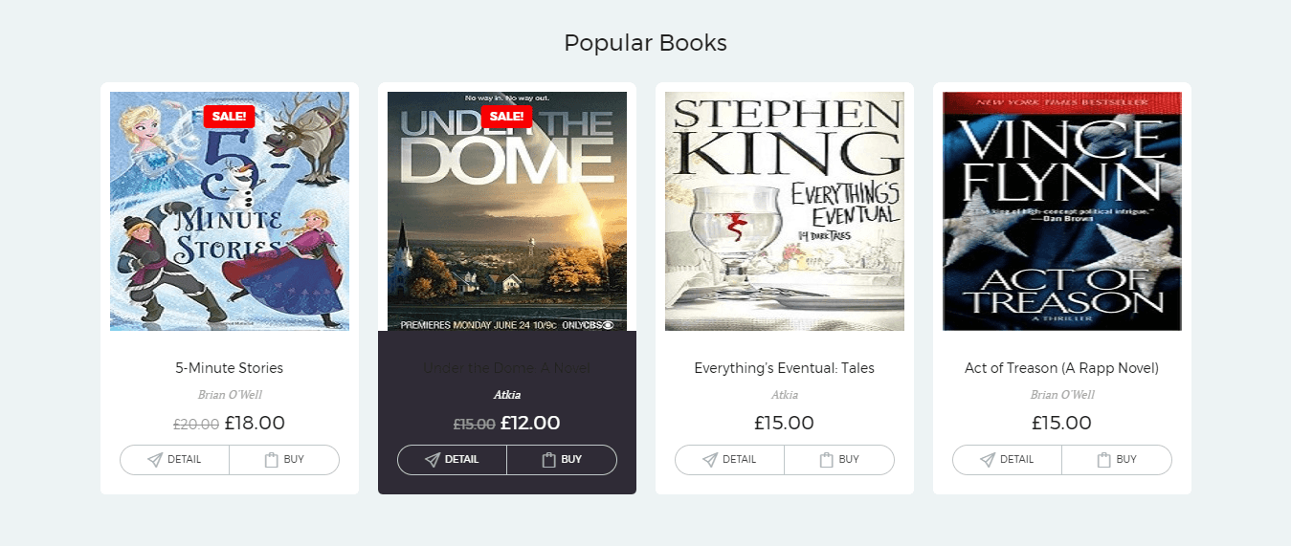Click paper-plane icon under 5-Minute Stories

point(155,460)
